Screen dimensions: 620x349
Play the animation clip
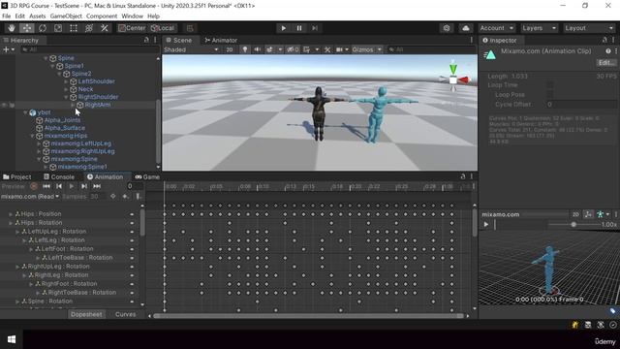click(72, 186)
